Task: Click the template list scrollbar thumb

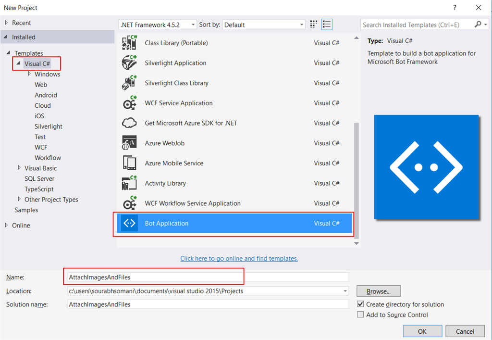Action: (x=357, y=180)
